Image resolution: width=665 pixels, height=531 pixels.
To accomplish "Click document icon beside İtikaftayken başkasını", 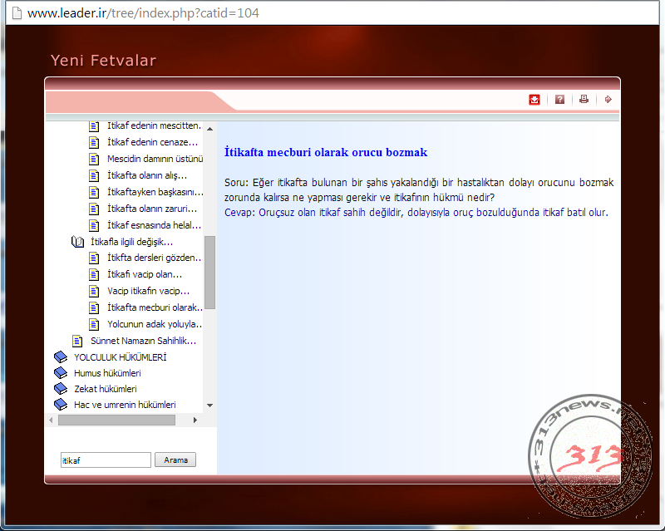I will [x=94, y=192].
